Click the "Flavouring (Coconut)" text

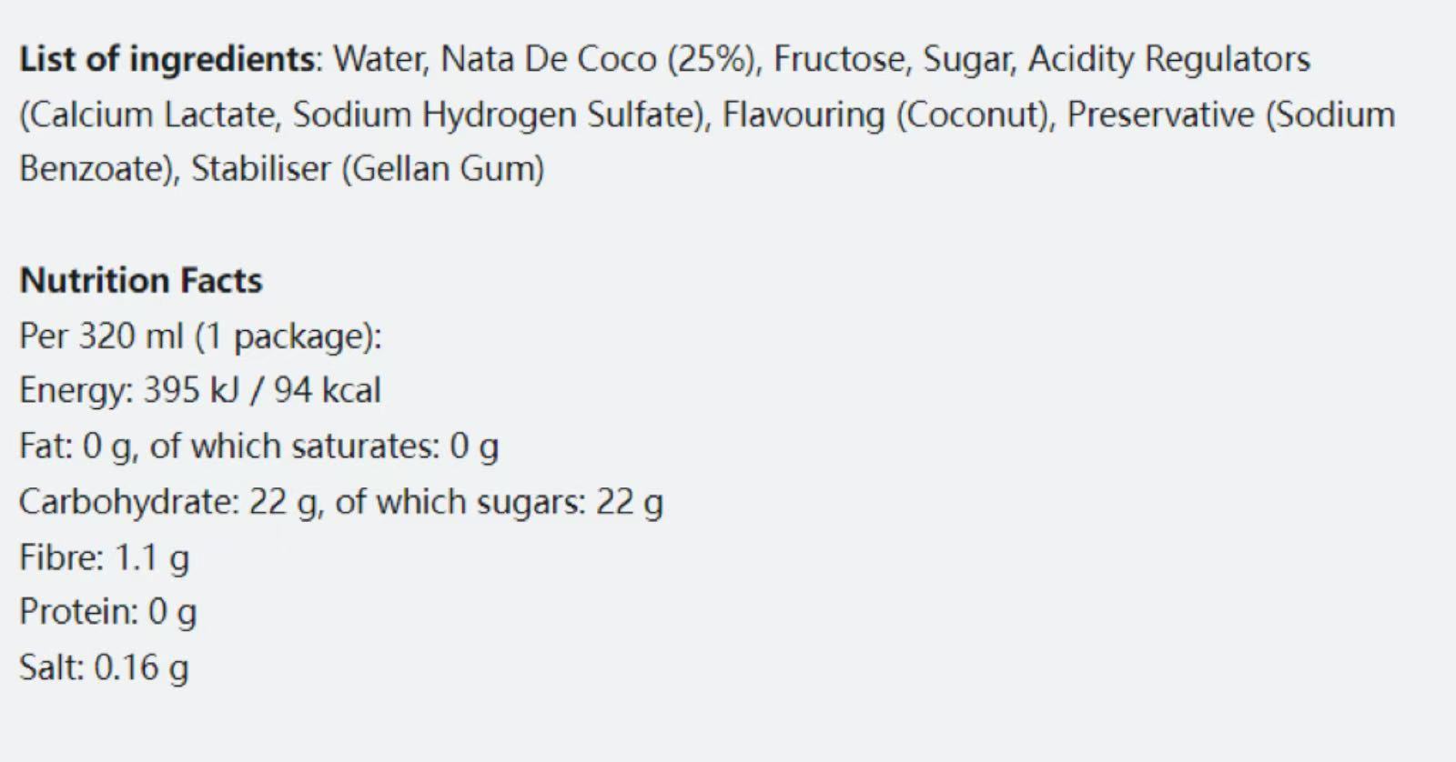(887, 115)
